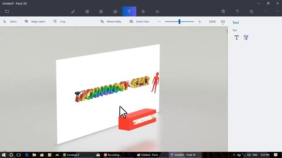Viewport: 282px width, 158px height.
Task: Open the Canvas tool
Action: (x=157, y=11)
